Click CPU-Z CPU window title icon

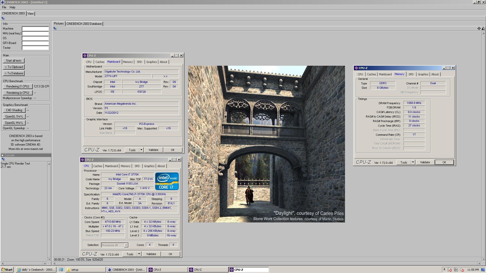tap(83, 160)
